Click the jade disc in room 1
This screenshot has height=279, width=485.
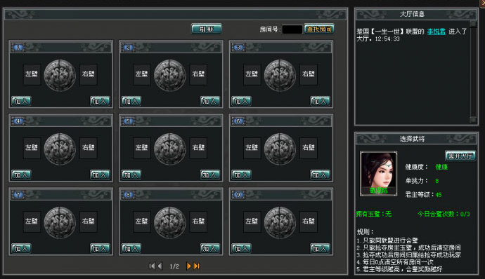pos(60,75)
